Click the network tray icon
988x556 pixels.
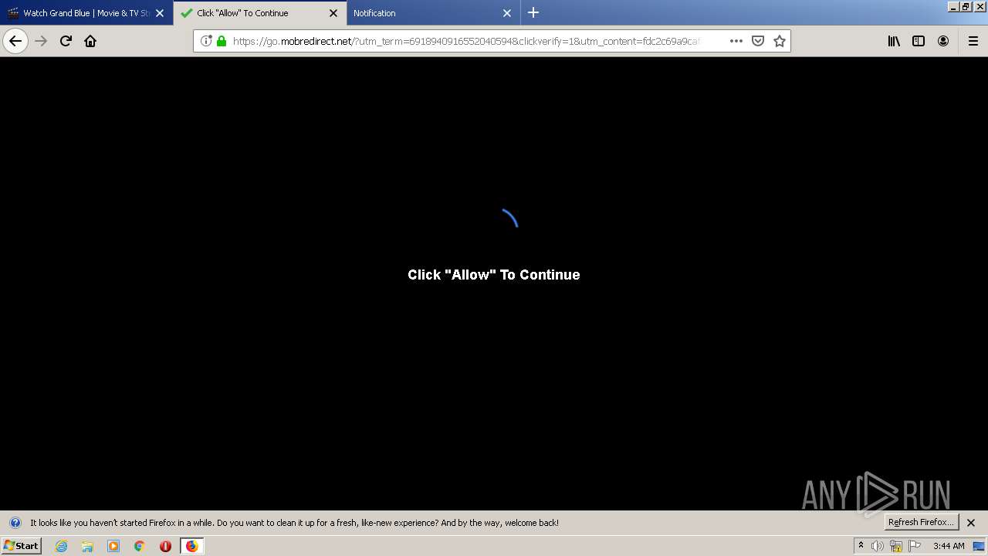[x=896, y=546]
